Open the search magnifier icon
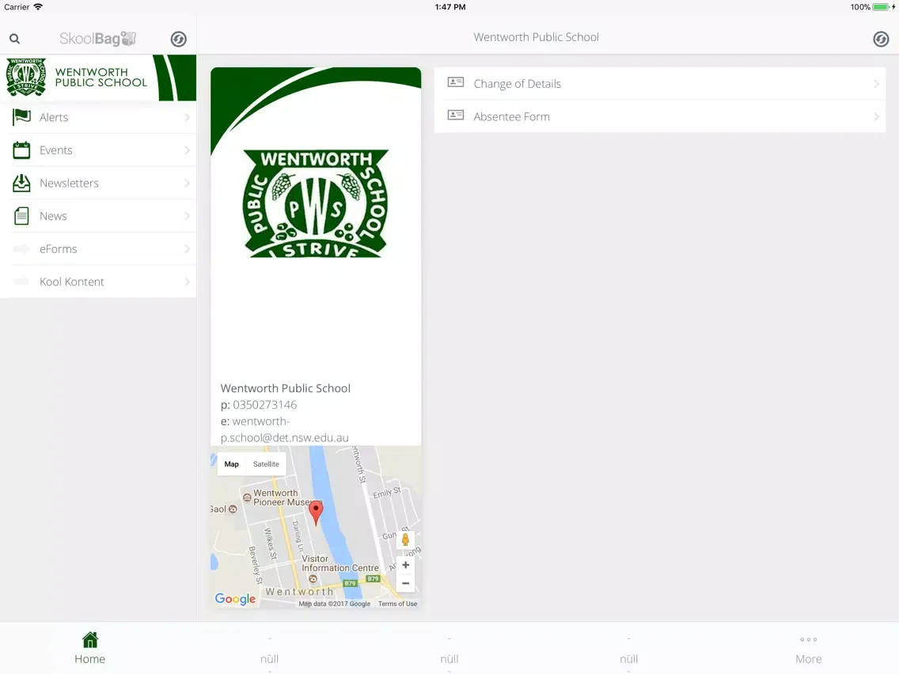Screen dimensions: 899x674 (x=15, y=39)
